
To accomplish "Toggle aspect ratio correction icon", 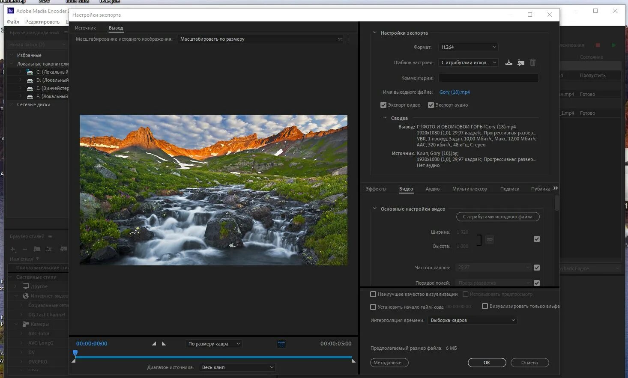I will [281, 344].
